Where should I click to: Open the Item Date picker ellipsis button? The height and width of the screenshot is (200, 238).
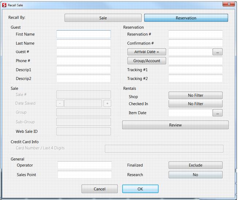click(218, 113)
